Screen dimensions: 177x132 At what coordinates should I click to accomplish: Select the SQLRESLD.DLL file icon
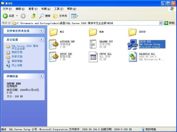[132, 57]
